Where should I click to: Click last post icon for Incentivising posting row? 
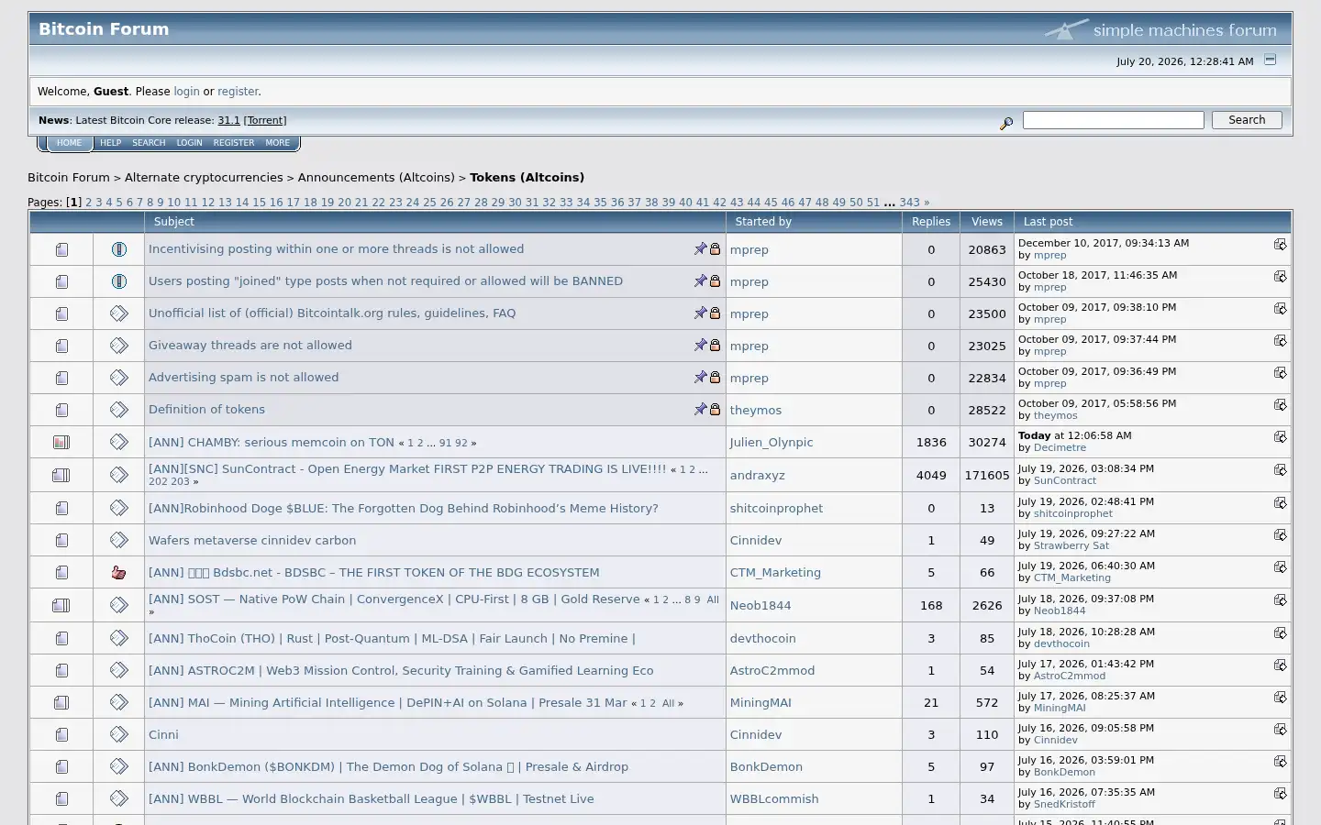(1280, 244)
